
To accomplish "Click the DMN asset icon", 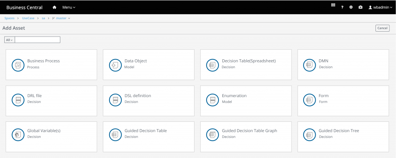I will [x=309, y=65].
